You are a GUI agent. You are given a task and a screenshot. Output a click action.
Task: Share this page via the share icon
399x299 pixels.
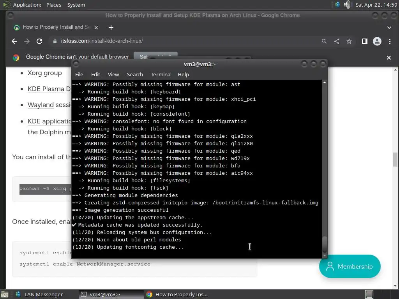337,41
